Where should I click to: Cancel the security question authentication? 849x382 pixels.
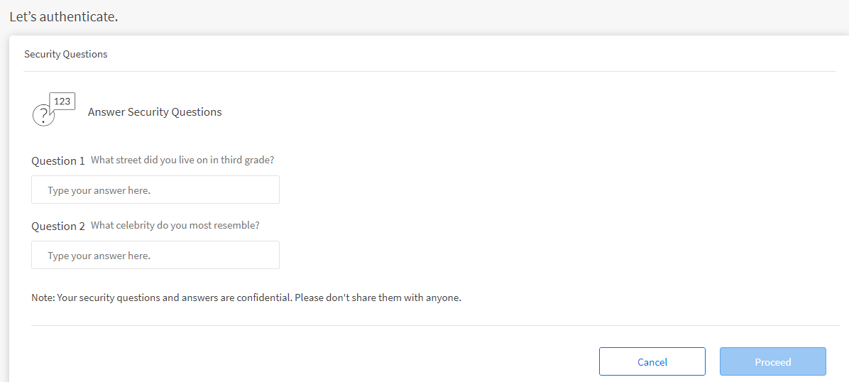click(652, 362)
